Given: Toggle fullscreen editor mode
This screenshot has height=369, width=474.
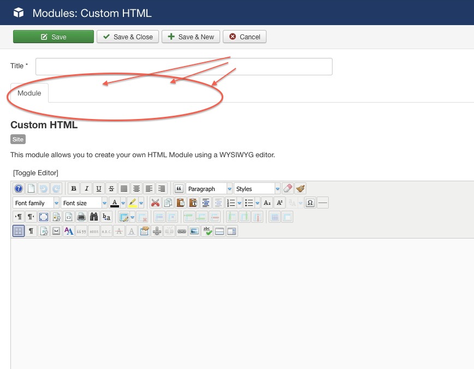Looking at the screenshot, I should [x=44, y=217].
